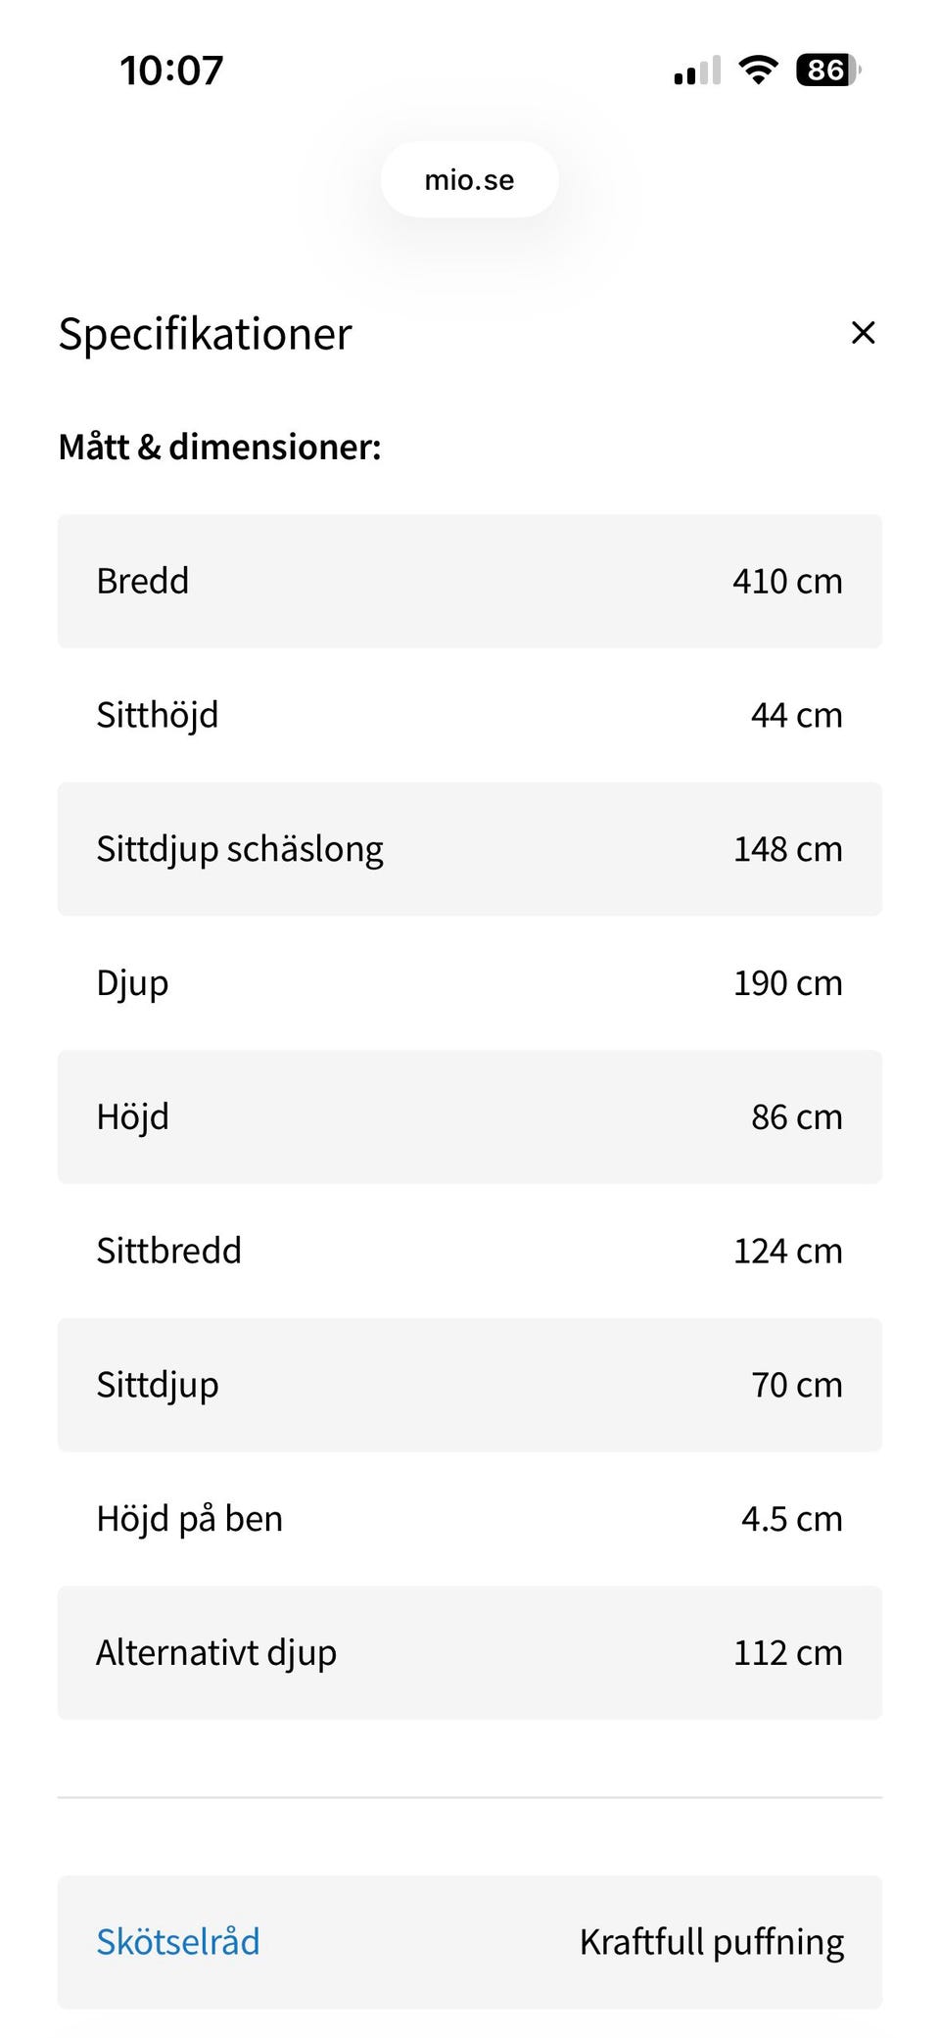The width and height of the screenshot is (940, 2038).
Task: Click the 410 cm width value
Action: coord(787,581)
